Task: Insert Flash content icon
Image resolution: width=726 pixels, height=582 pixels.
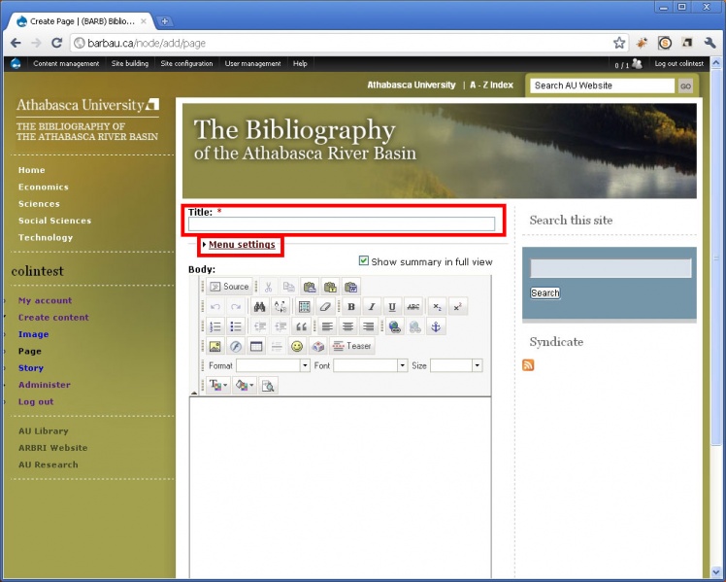Action: click(236, 346)
